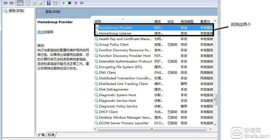271x140 pixels.
Task: Toggle the show/hide action pane toolbar icon
Action: coord(55,3)
